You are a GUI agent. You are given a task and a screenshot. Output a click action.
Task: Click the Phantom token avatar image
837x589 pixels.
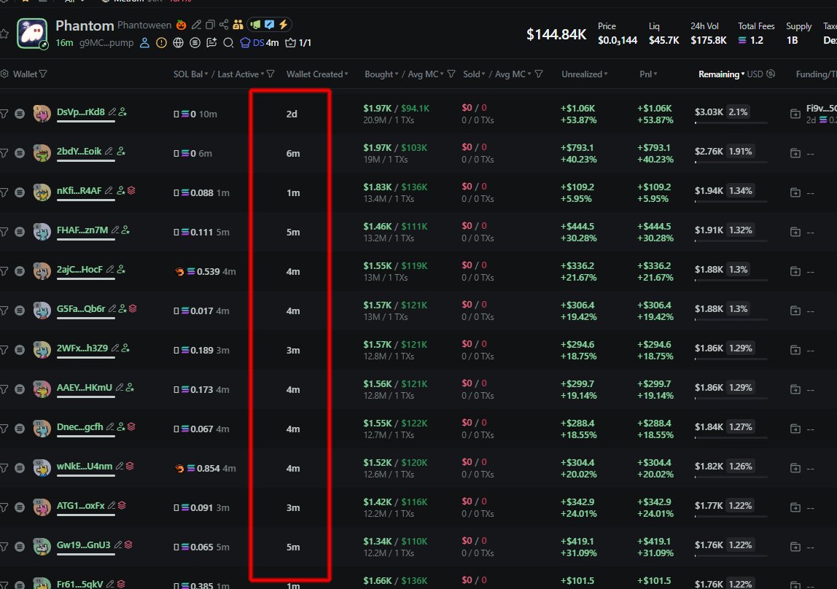33,34
